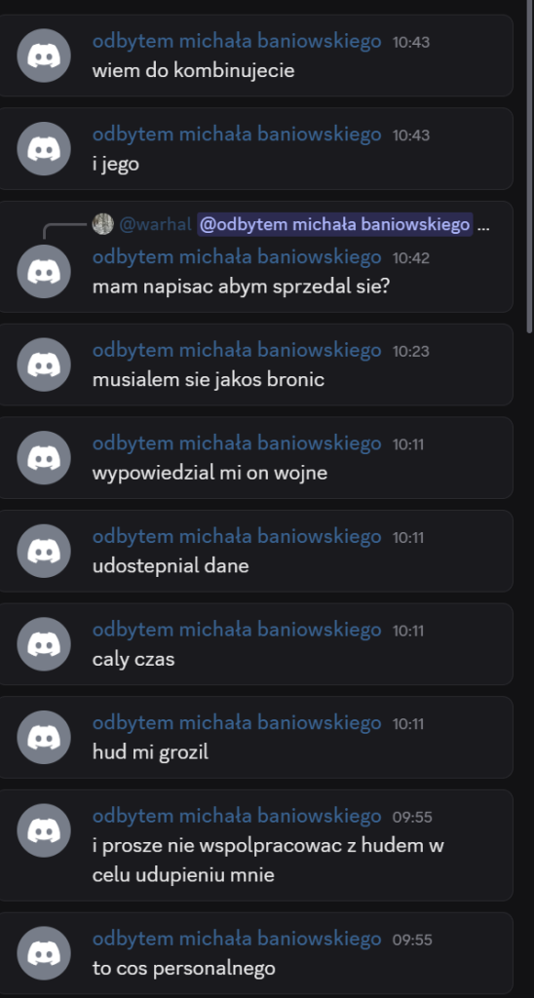Click the avatar next to the 'i jego' message
This screenshot has width=534, height=998.
[44, 148]
